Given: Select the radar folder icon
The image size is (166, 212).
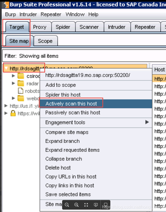Looking at the screenshot, I should click(x=21, y=83).
